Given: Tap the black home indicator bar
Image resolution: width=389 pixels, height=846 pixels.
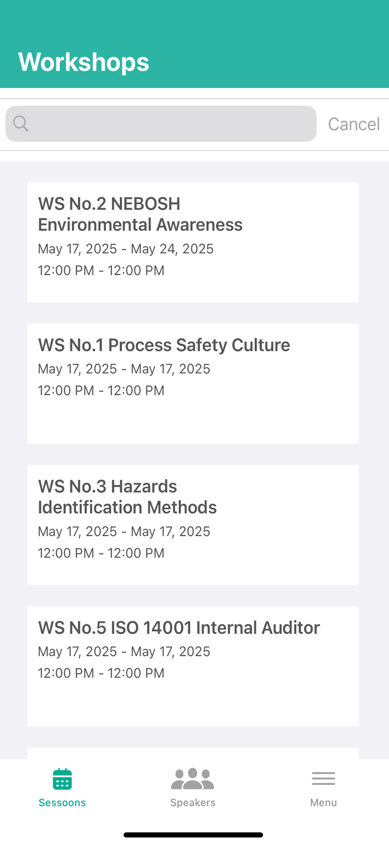Looking at the screenshot, I should click(193, 835).
